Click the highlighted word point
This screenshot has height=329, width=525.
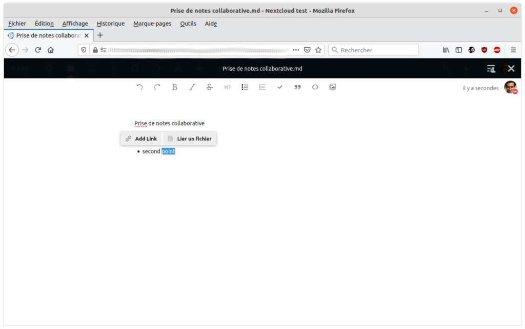(x=168, y=151)
